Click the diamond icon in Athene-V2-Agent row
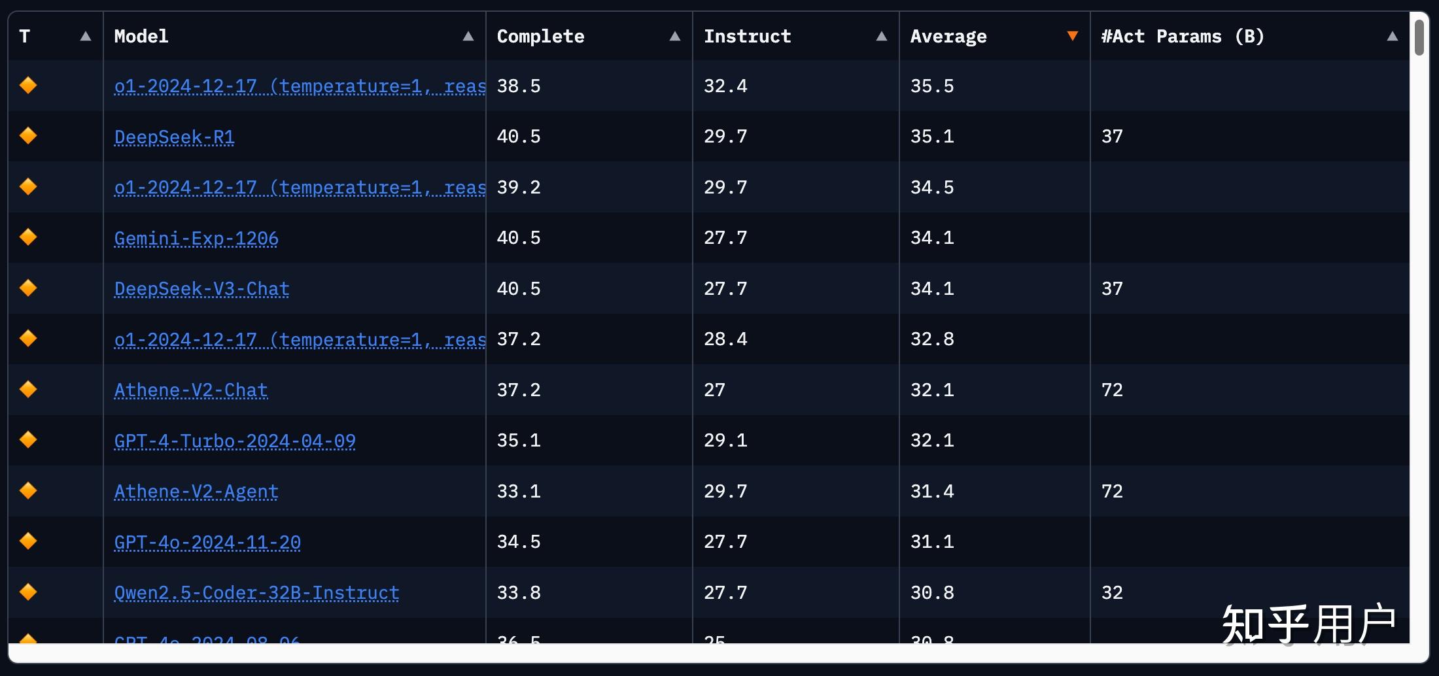 pyautogui.click(x=28, y=490)
